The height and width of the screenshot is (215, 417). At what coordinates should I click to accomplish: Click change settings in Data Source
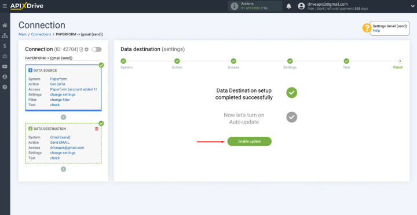pyautogui.click(x=63, y=94)
